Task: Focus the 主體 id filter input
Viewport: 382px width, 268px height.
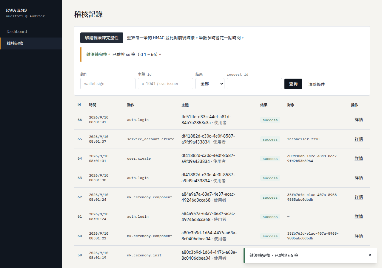Action: [x=165, y=84]
